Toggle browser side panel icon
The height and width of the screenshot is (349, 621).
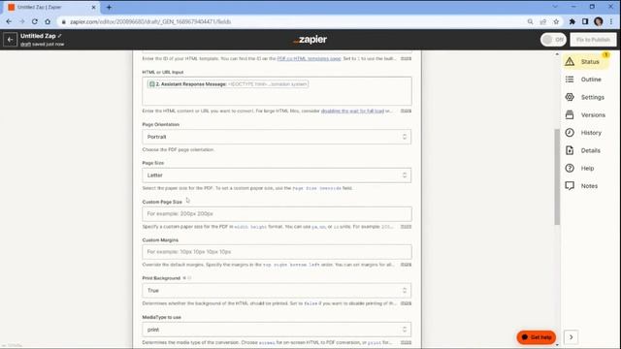tap(585, 21)
